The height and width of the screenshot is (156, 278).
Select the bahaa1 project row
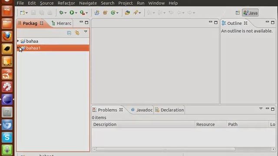pyautogui.click(x=53, y=48)
